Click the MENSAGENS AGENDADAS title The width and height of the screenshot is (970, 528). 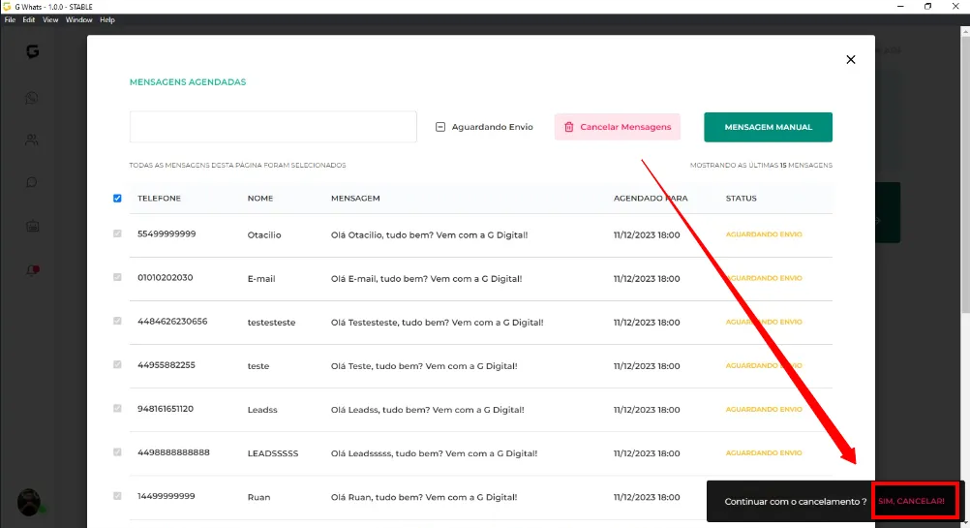pos(188,81)
